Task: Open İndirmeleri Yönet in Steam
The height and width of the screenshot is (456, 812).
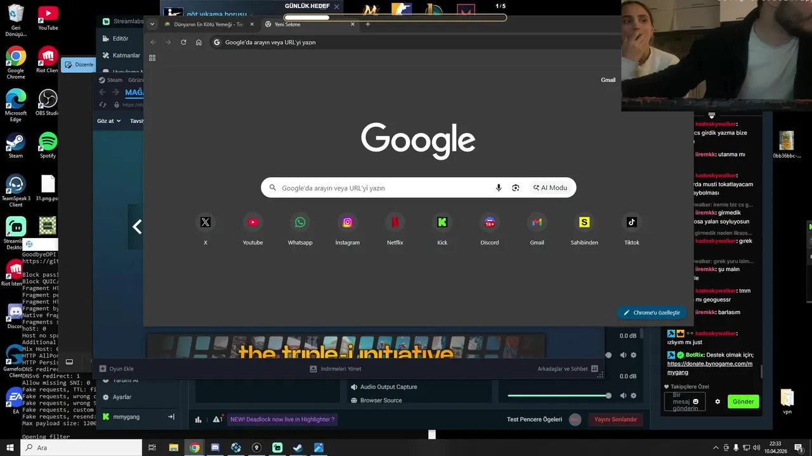Action: pyautogui.click(x=335, y=369)
